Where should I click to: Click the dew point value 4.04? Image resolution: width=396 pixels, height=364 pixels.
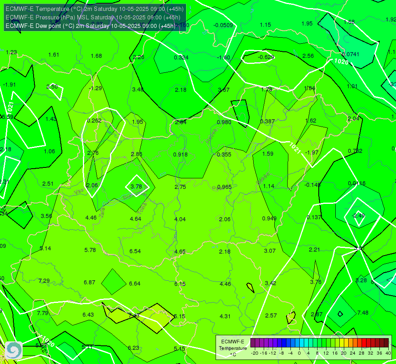[x=180, y=219]
